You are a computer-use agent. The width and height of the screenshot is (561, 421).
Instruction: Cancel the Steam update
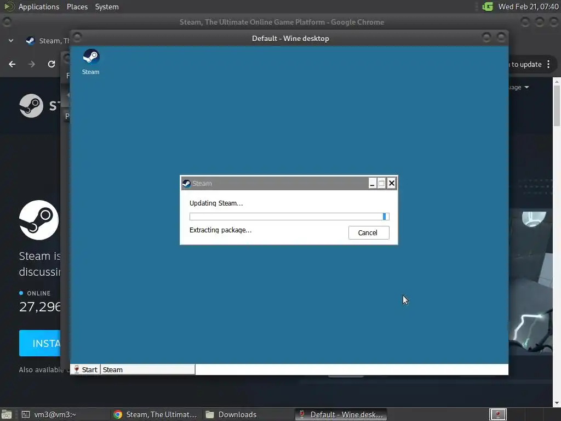[x=369, y=232]
